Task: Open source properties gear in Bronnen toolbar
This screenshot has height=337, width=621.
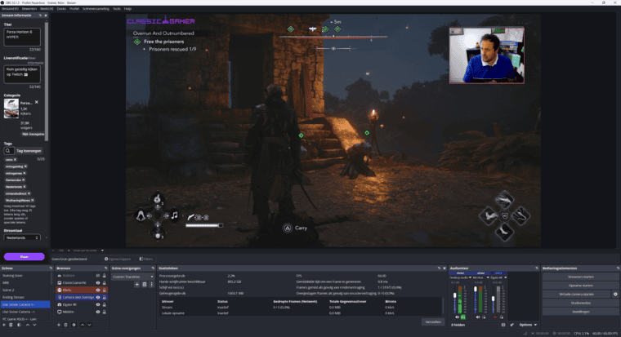Action: [74, 325]
